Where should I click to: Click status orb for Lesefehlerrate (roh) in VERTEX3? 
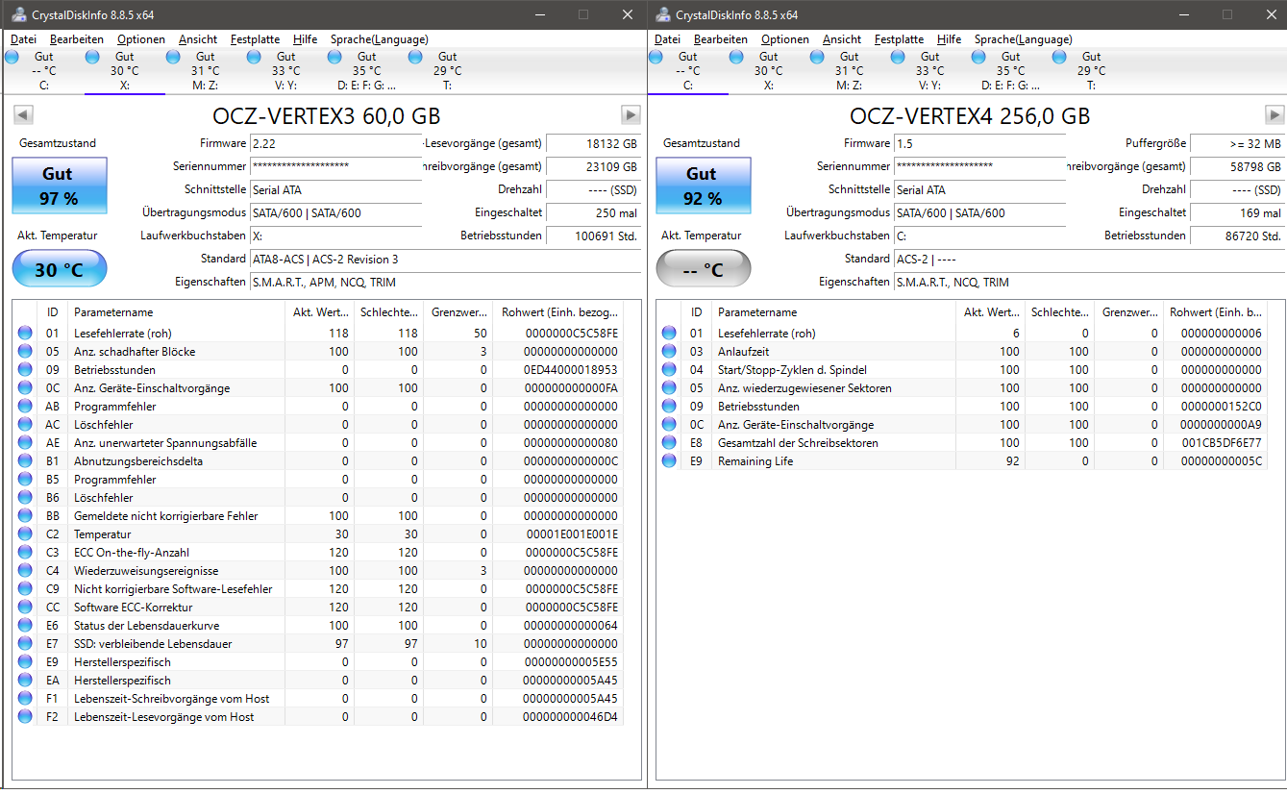pyautogui.click(x=25, y=334)
